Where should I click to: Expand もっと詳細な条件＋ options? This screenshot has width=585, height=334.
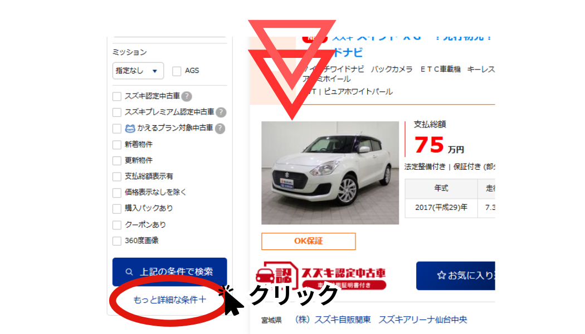(169, 300)
